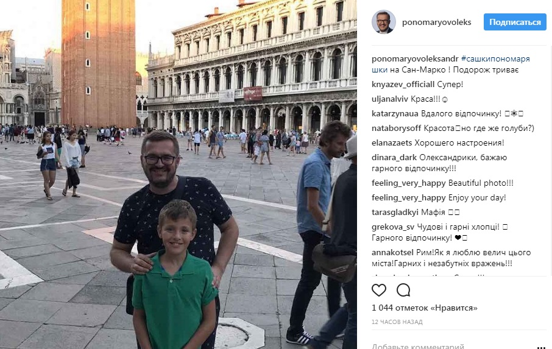Image resolution: width=552 pixels, height=349 pixels.
Task: Open the tarasgladkyi profile link
Action: tap(395, 213)
